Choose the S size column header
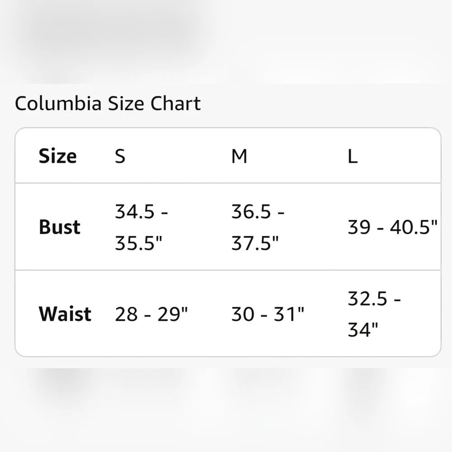 pos(120,156)
